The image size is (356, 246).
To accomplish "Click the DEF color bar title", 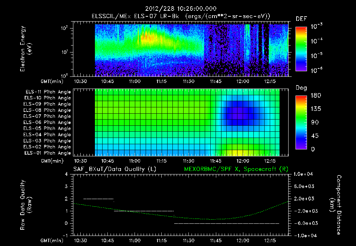I will tap(301, 19).
